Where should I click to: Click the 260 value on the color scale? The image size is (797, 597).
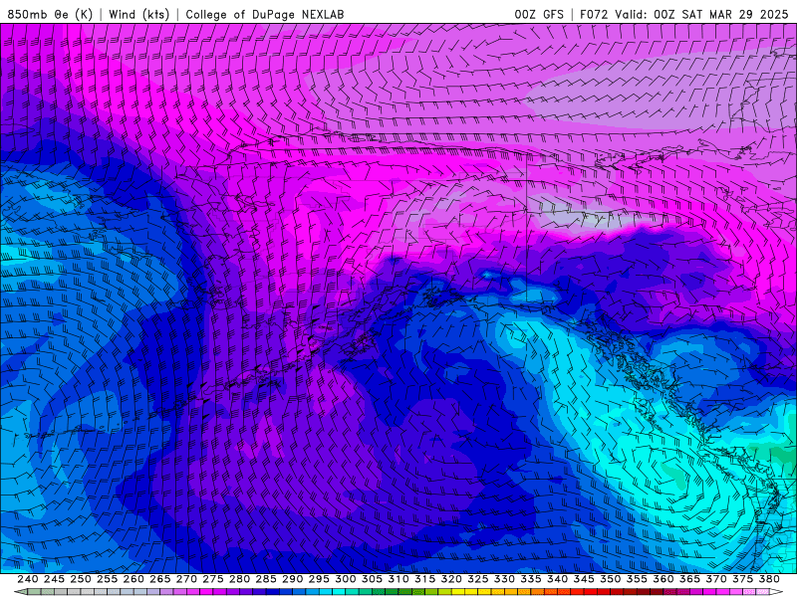click(x=133, y=579)
